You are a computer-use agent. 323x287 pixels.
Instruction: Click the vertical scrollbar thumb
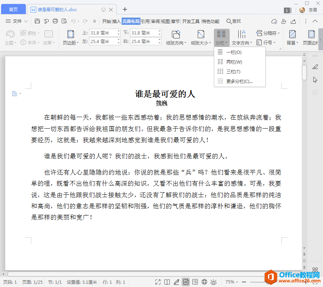point(304,72)
